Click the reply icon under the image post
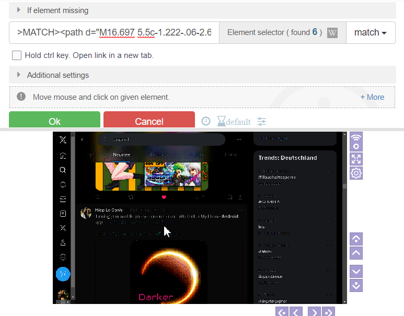Viewport: 404px width, 316px height. coord(98,197)
